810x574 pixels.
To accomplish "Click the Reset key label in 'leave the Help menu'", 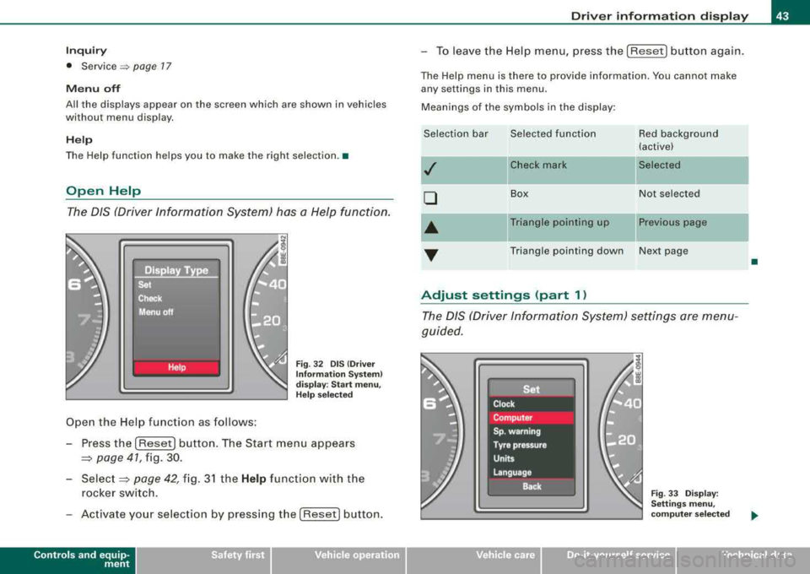I will (647, 51).
